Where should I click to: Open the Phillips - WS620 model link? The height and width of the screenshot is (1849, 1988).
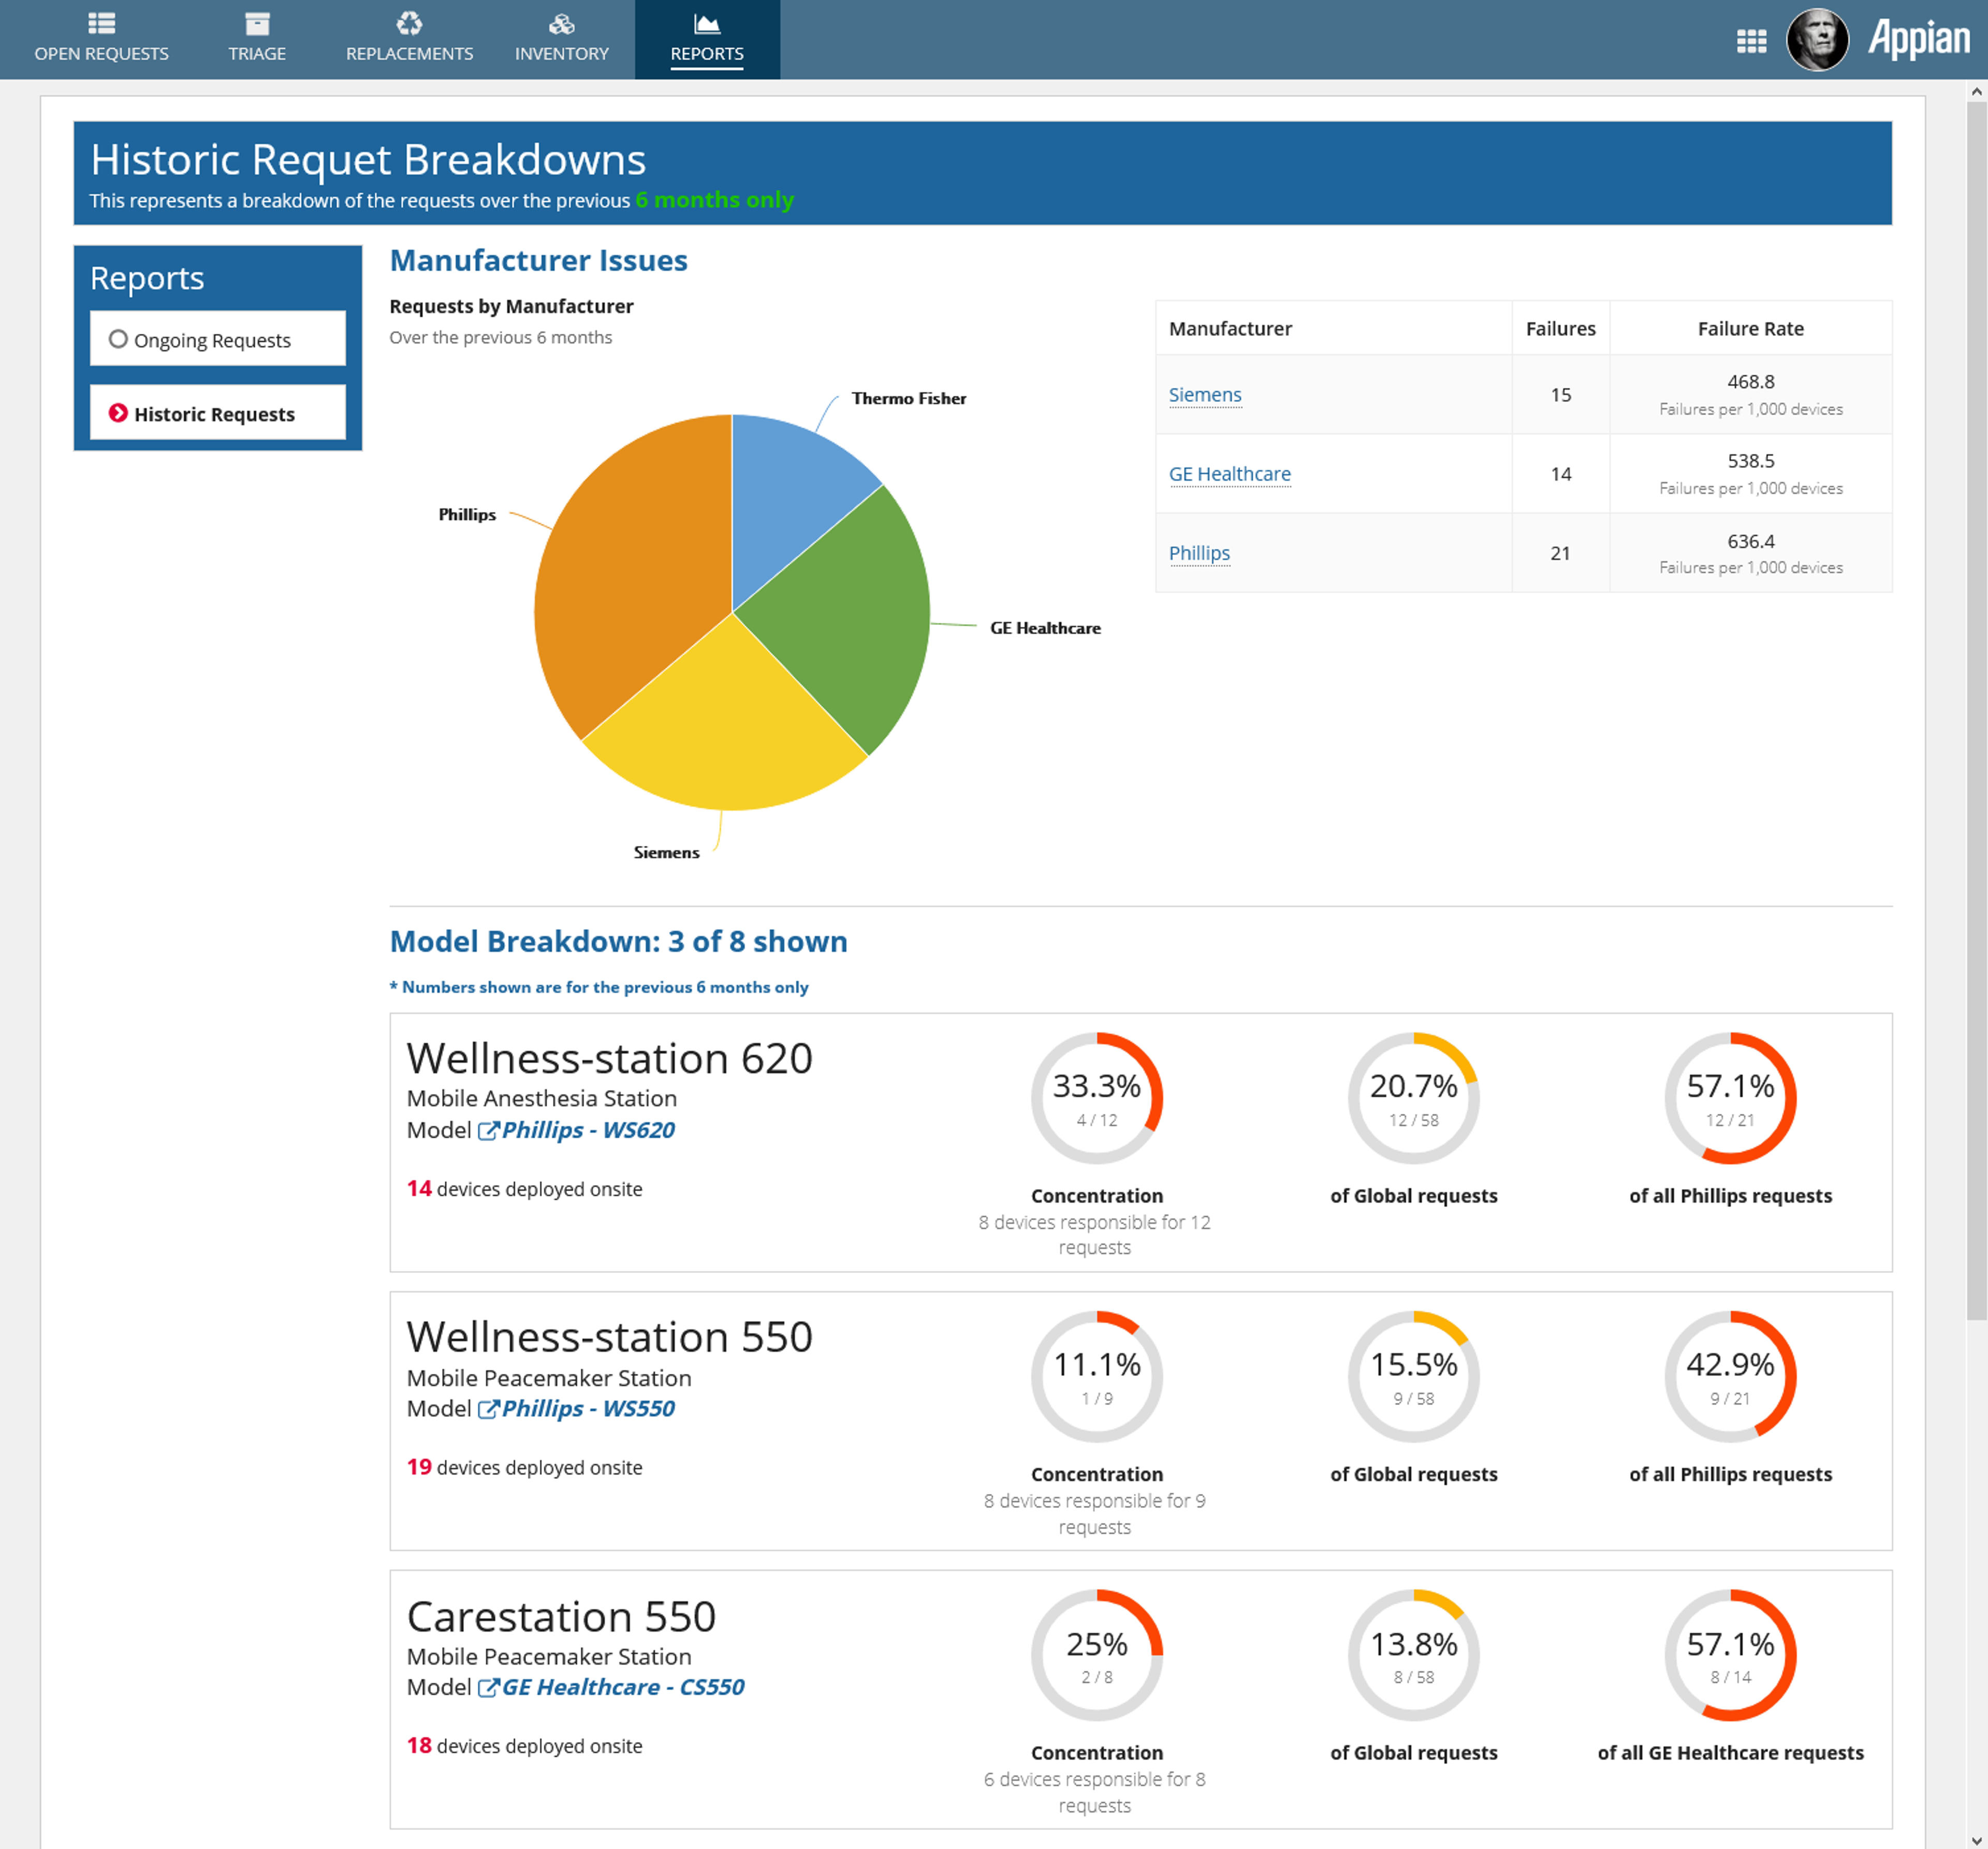coord(588,1130)
